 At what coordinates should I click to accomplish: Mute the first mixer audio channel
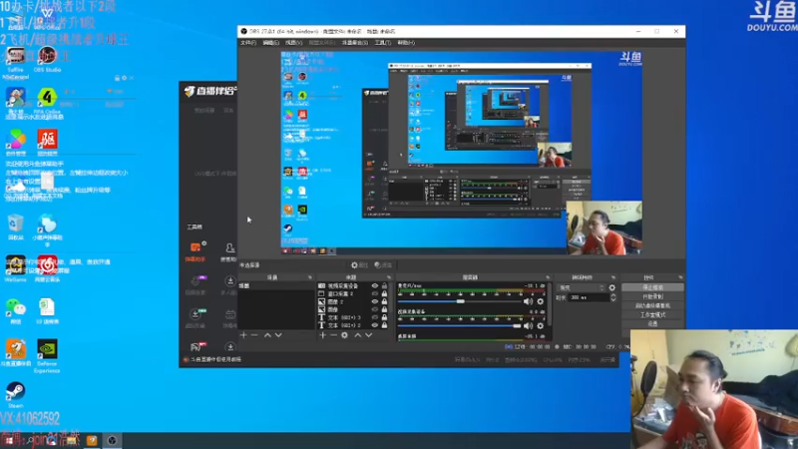(x=529, y=301)
